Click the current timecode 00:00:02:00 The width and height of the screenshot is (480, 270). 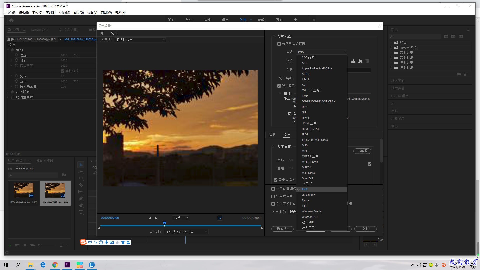[x=110, y=218]
